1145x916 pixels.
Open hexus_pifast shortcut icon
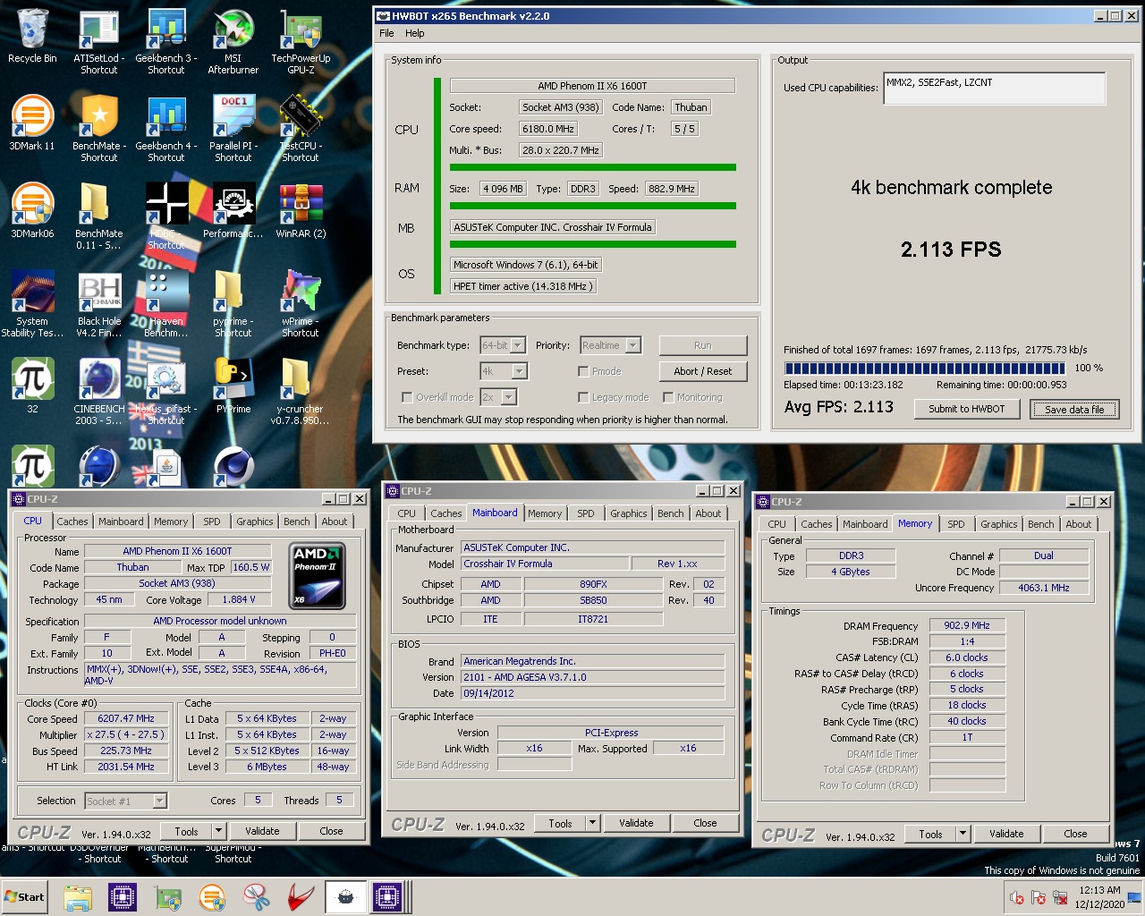click(x=166, y=393)
